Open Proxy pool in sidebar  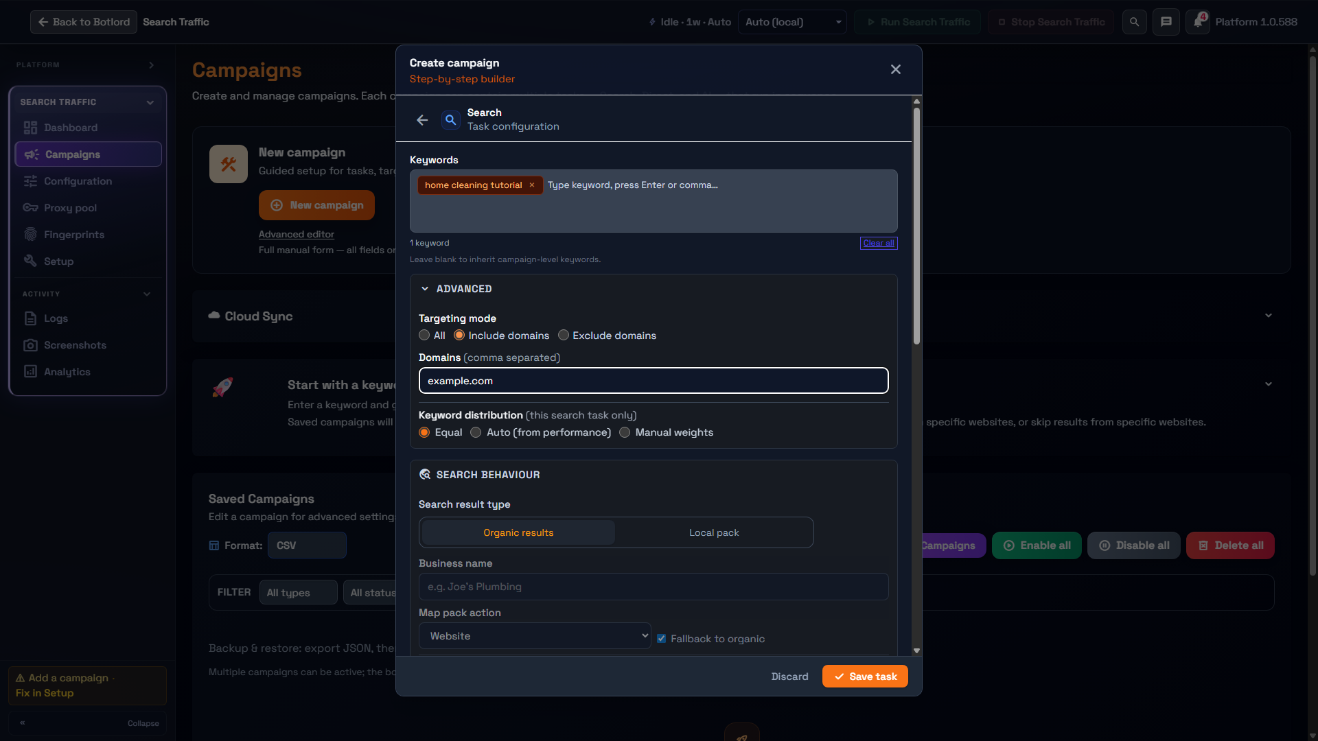(89, 208)
